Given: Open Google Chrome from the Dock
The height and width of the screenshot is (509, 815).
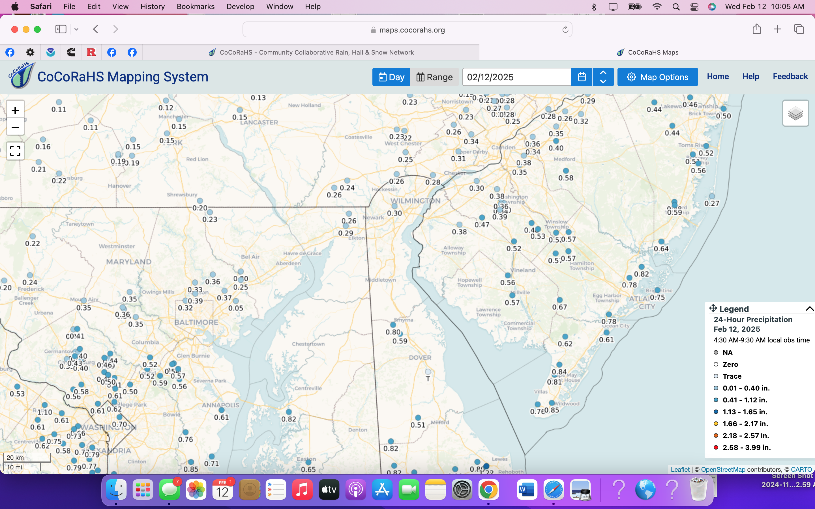Looking at the screenshot, I should pyautogui.click(x=489, y=490).
